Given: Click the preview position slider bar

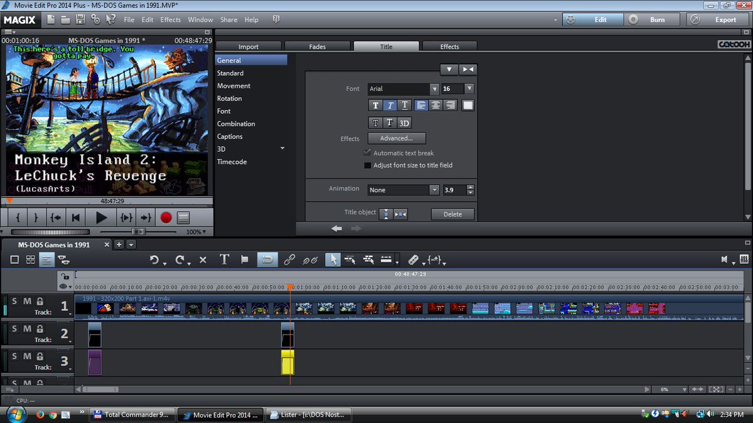Looking at the screenshot, I should [107, 201].
